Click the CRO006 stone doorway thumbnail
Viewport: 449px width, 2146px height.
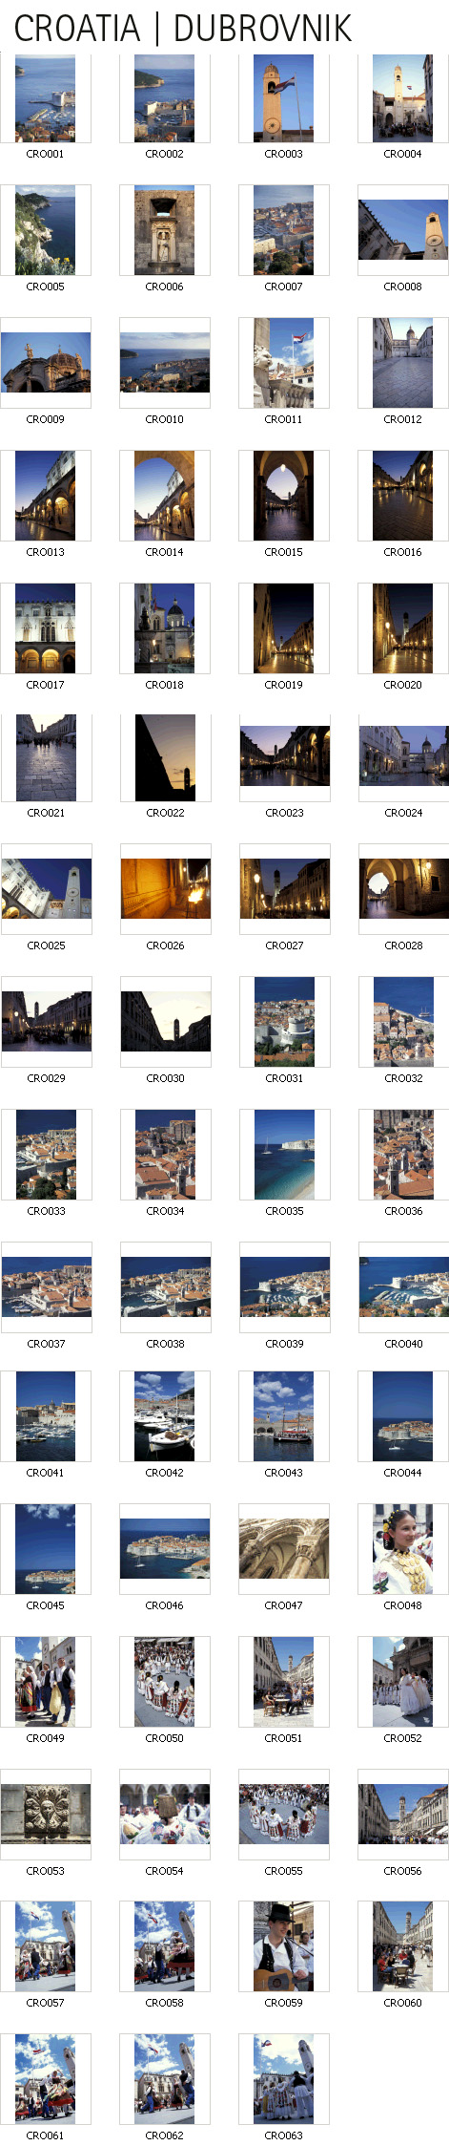(x=164, y=230)
